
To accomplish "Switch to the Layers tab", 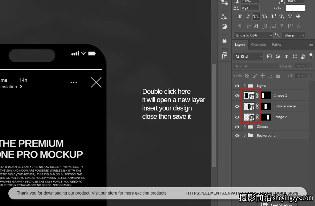I will point(240,45).
